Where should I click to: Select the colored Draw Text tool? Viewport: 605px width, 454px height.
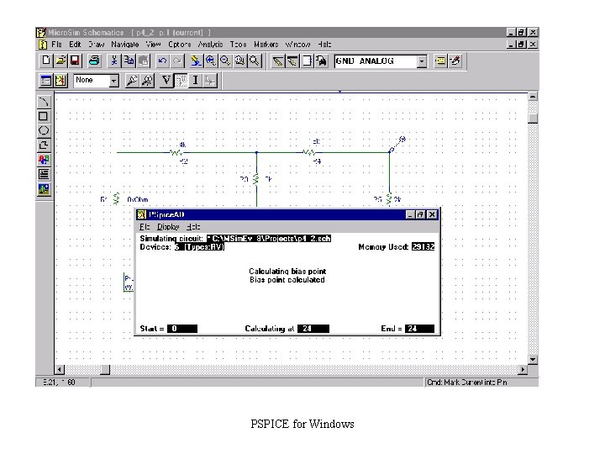click(x=44, y=160)
